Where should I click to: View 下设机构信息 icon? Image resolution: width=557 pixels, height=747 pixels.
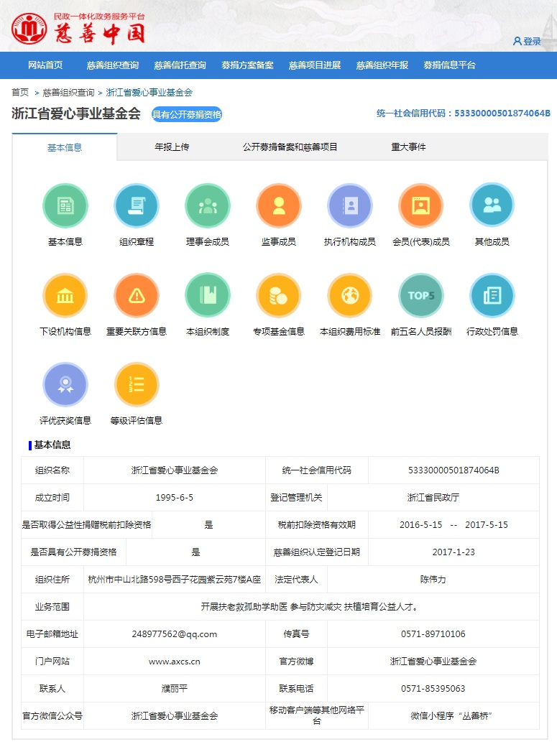coord(65,295)
